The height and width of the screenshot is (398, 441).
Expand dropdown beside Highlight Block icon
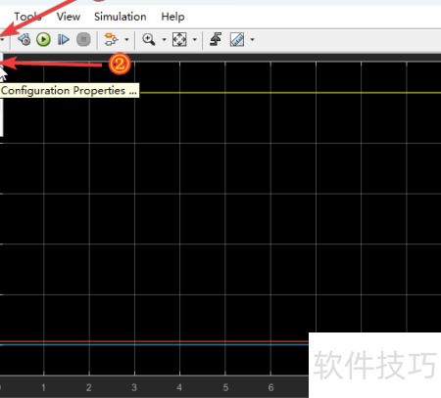point(126,40)
